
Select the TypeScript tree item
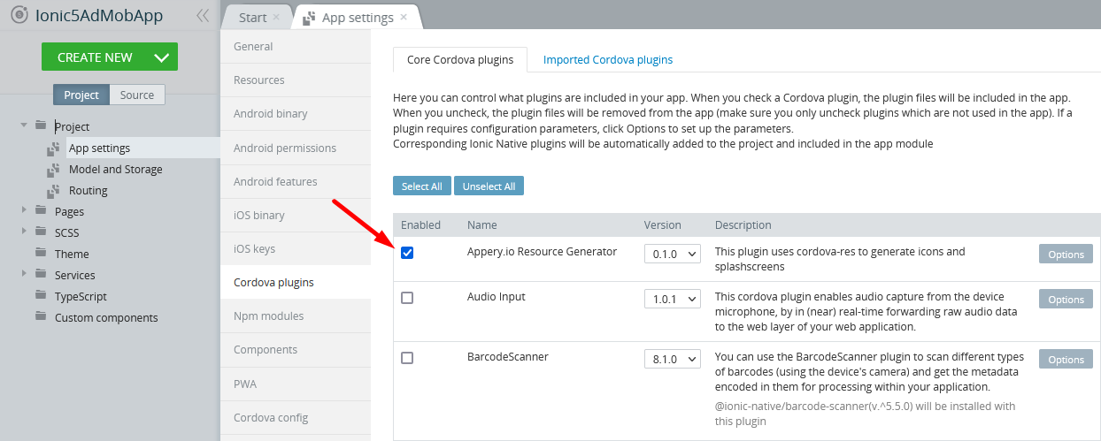click(81, 296)
